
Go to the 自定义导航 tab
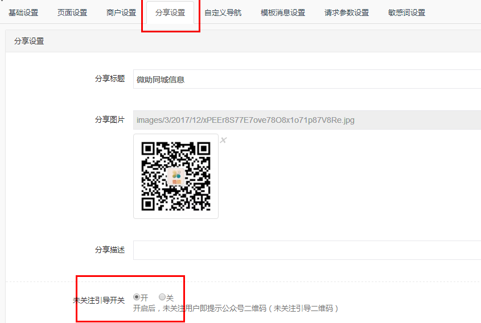tap(223, 13)
